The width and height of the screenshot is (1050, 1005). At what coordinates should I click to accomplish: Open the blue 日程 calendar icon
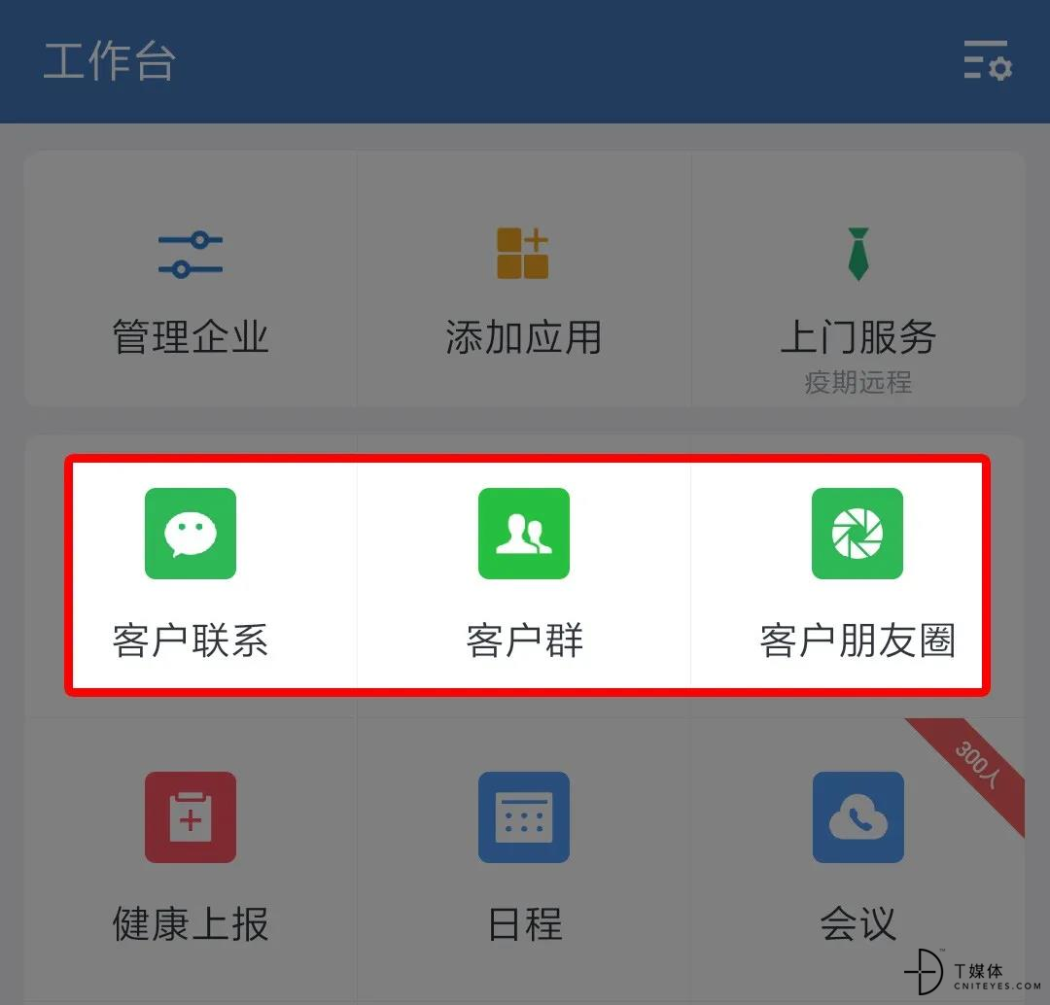(x=524, y=816)
